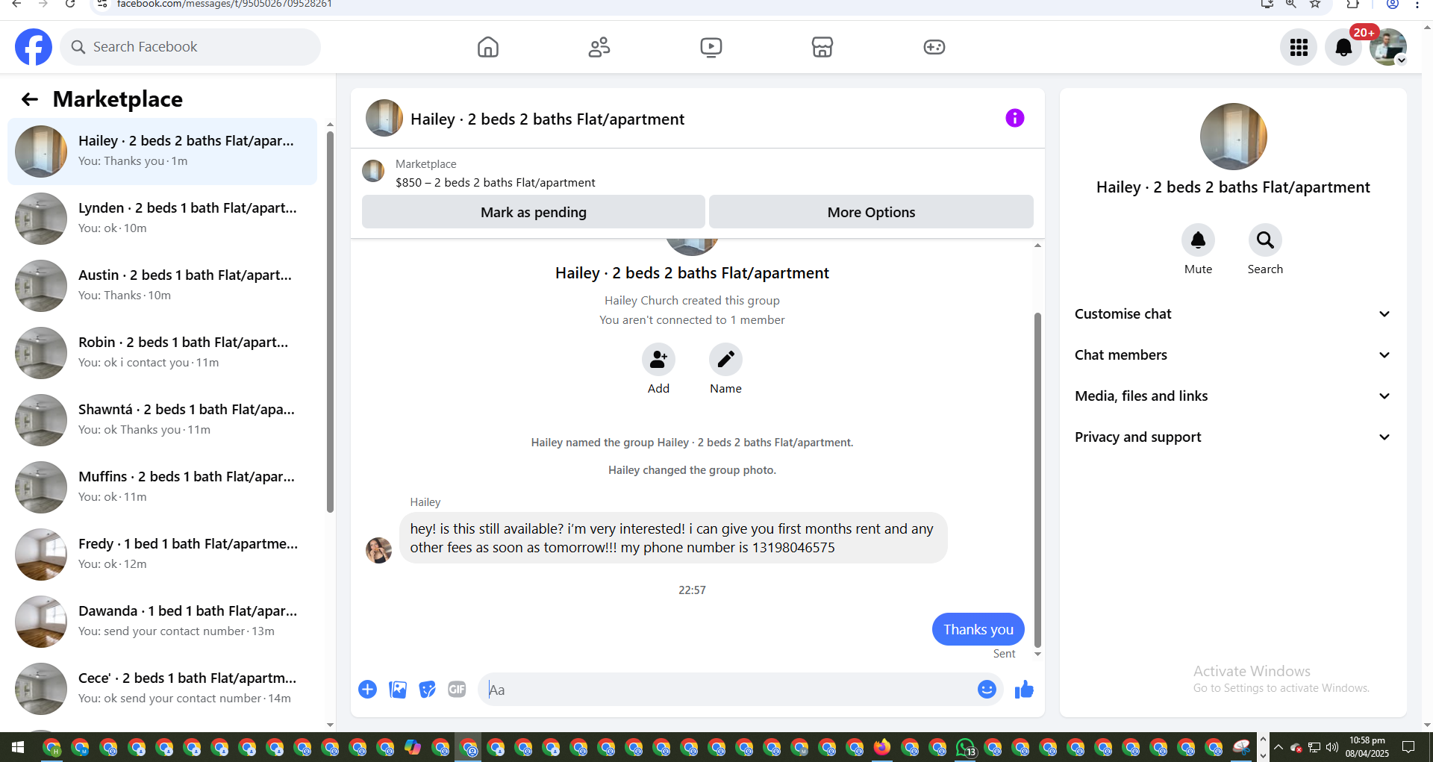1433x762 pixels.
Task: Click the Name edit pencil icon
Action: (x=725, y=360)
